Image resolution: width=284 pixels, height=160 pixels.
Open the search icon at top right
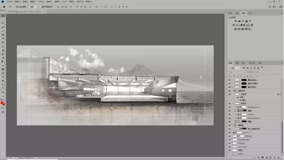tap(270, 7)
